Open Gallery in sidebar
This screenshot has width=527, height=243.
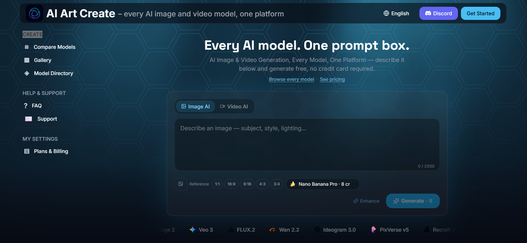(42, 60)
